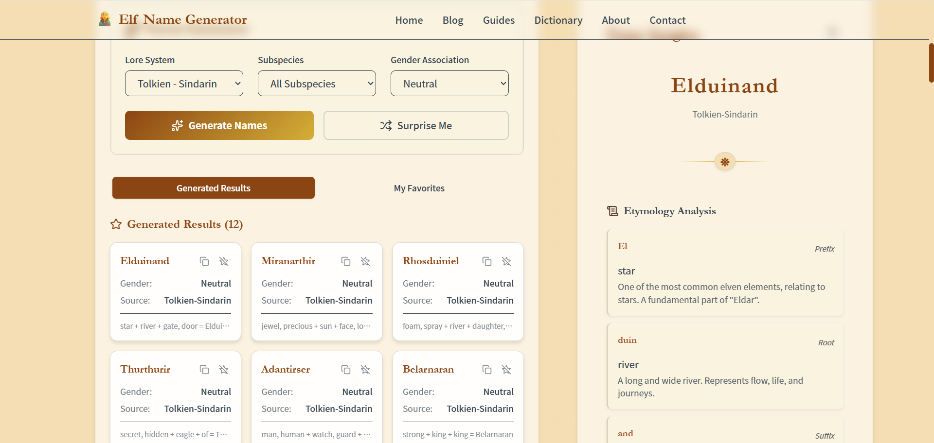
Task: Copy the name Belarnaran
Action: (487, 370)
